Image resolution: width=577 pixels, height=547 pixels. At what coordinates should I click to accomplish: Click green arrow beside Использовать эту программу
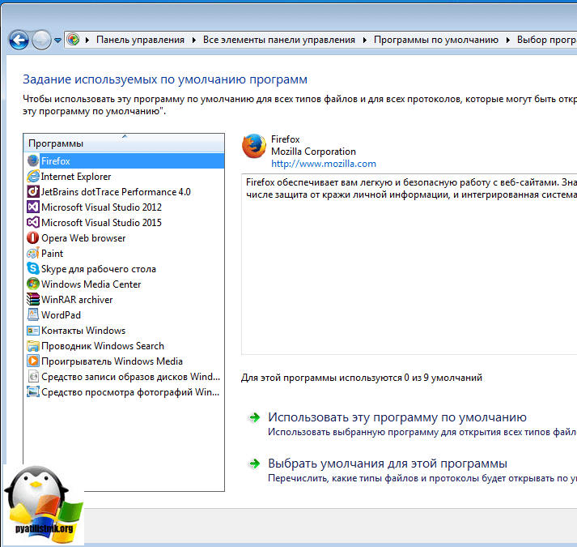254,417
